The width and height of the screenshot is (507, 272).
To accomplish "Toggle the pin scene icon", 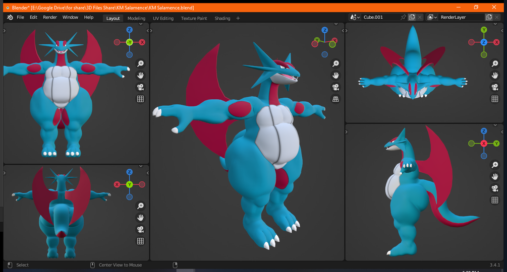I will pyautogui.click(x=403, y=18).
